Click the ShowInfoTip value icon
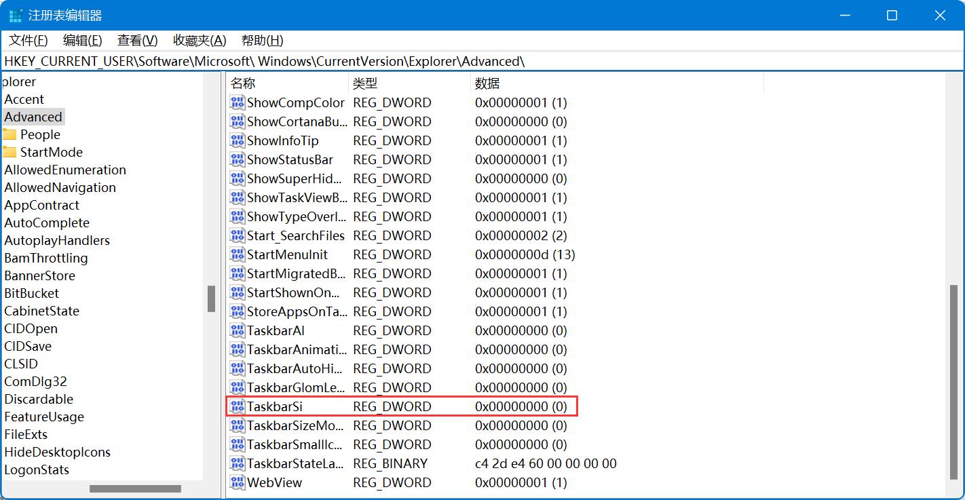This screenshot has height=500, width=965. [237, 140]
